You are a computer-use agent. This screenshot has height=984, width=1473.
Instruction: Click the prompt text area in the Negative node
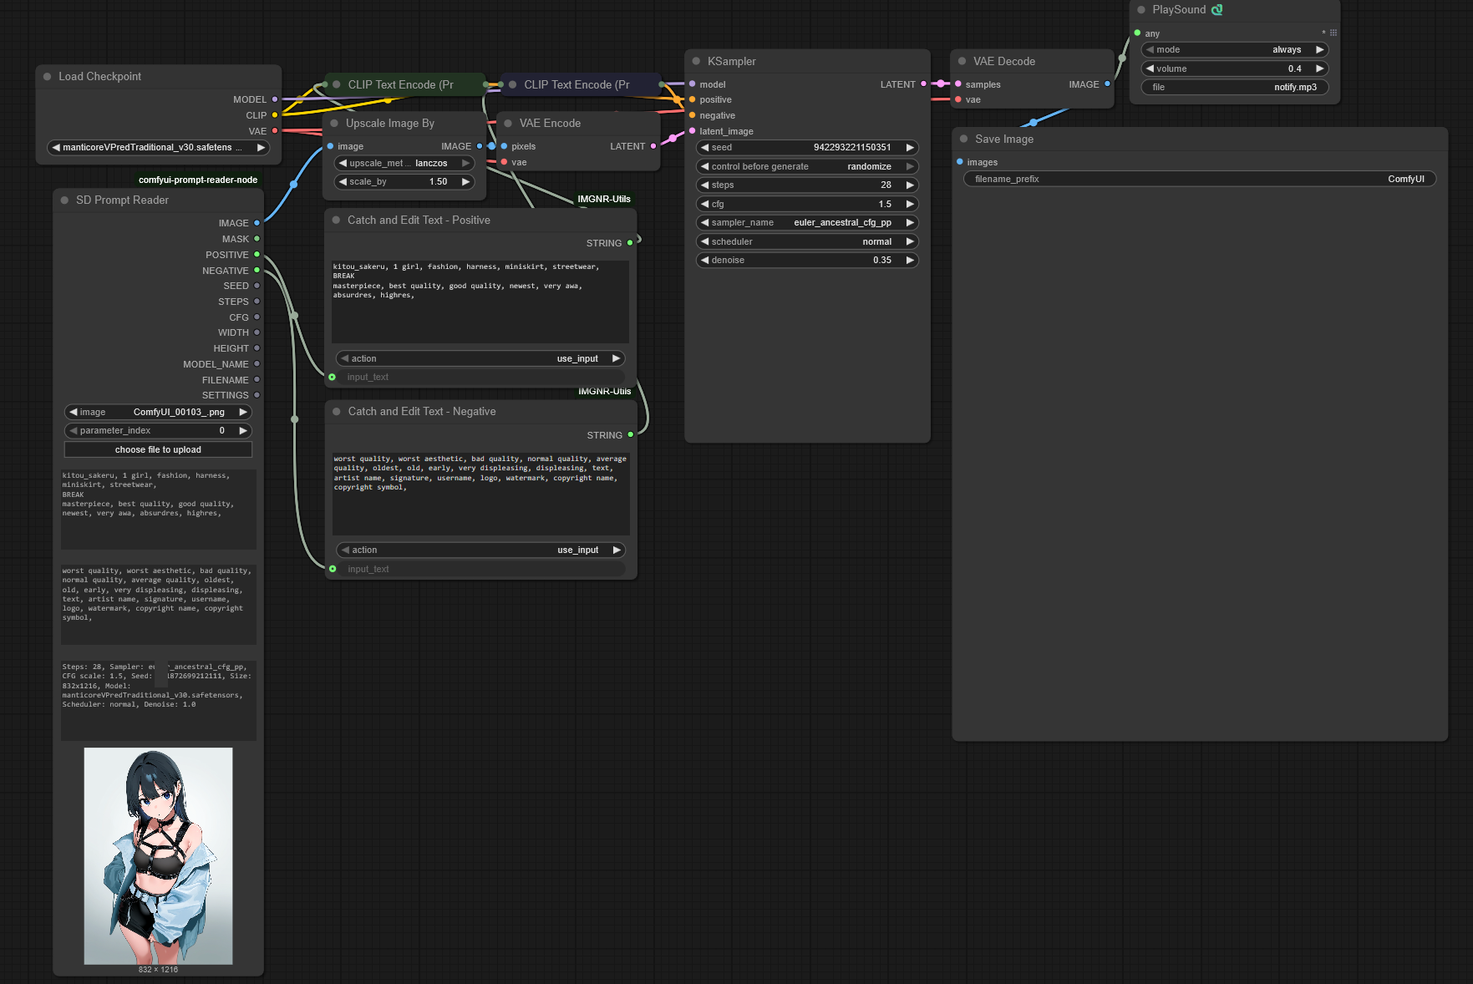(481, 494)
